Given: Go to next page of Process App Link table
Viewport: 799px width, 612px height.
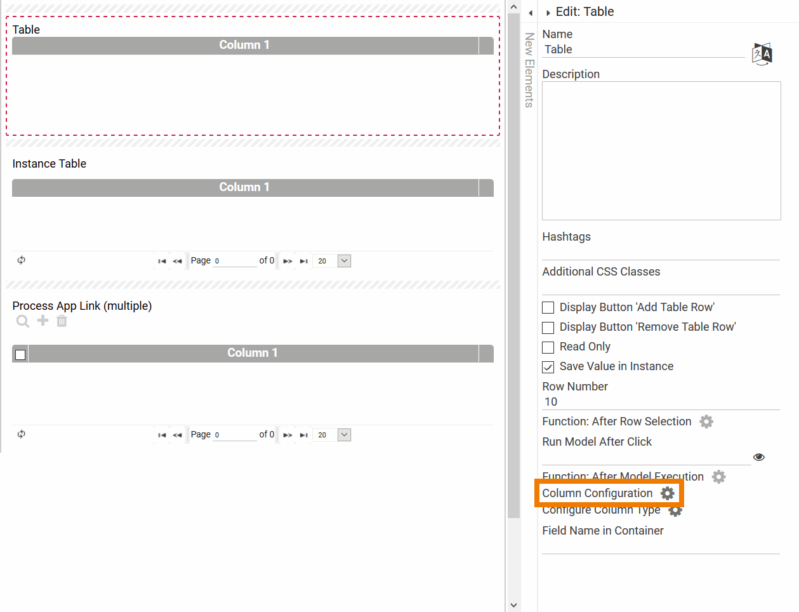Looking at the screenshot, I should (287, 435).
